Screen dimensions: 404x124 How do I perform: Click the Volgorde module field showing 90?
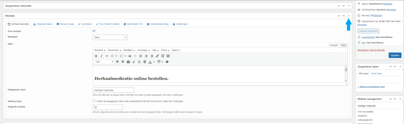coord(108,107)
